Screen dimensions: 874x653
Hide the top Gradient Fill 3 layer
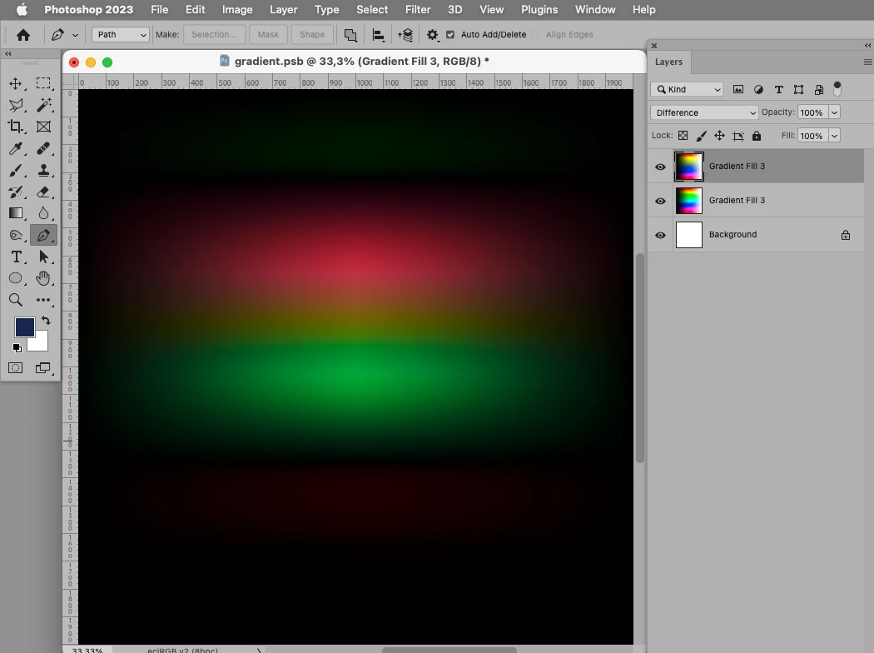pos(661,167)
